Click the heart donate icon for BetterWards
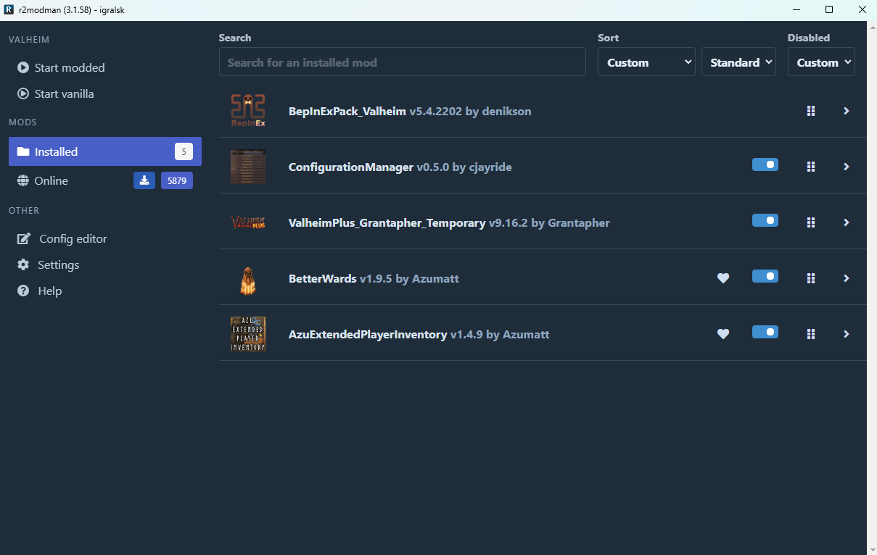This screenshot has width=877, height=555. 723,278
